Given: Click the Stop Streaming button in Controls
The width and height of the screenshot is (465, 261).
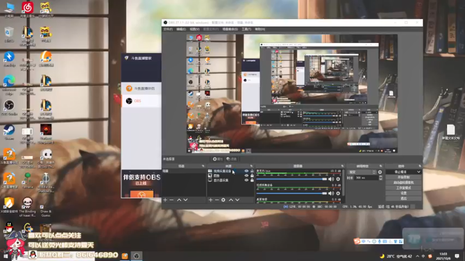Looking at the screenshot, I should pos(400,172).
